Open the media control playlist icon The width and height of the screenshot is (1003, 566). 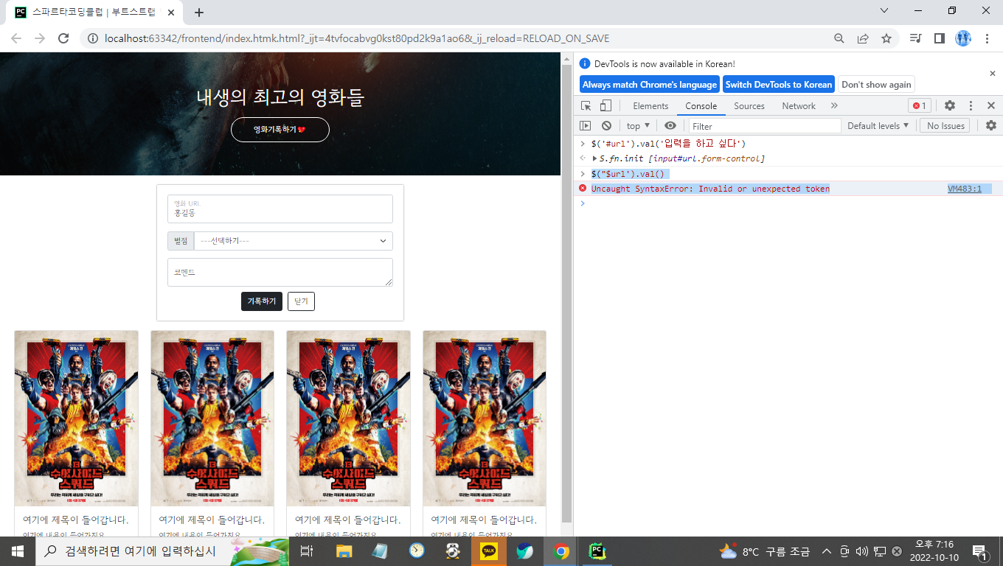pyautogui.click(x=916, y=38)
